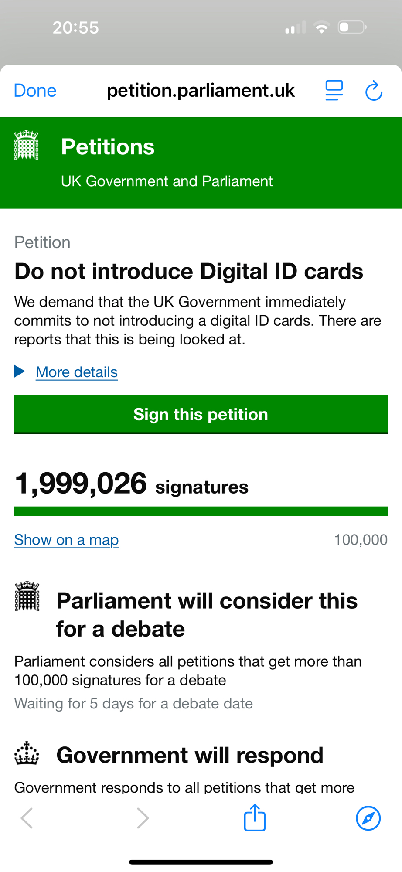The height and width of the screenshot is (872, 402).
Task: Tap the Petitions header title
Action: pyautogui.click(x=108, y=147)
